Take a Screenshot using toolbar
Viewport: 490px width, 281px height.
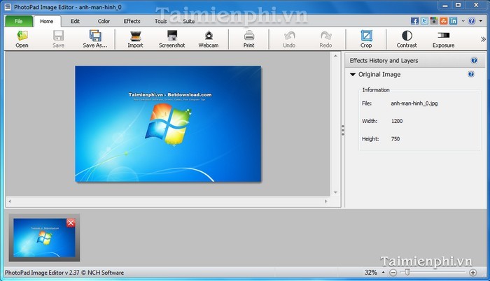click(x=172, y=39)
